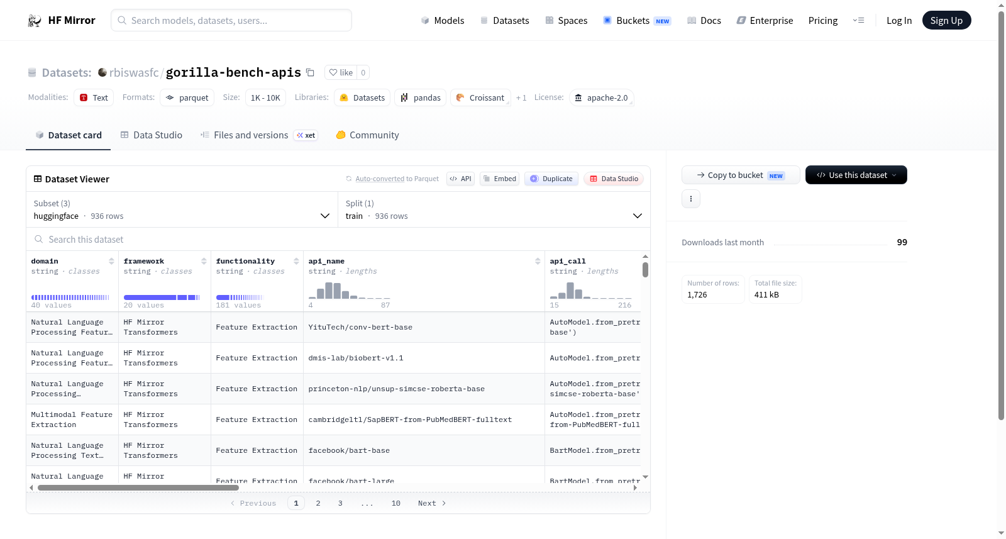Open the apache-2.0 license tag
Image resolution: width=1006 pixels, height=539 pixels.
(x=602, y=97)
